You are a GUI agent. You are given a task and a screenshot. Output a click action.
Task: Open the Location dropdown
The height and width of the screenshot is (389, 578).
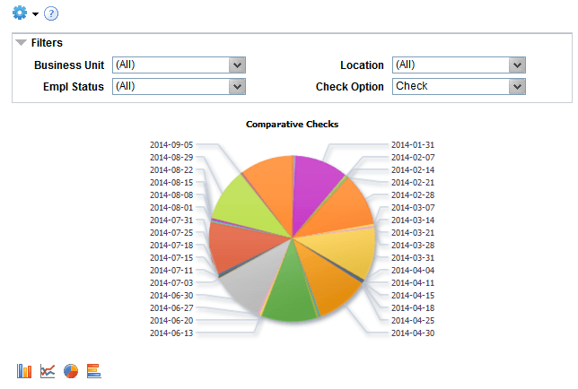click(459, 65)
